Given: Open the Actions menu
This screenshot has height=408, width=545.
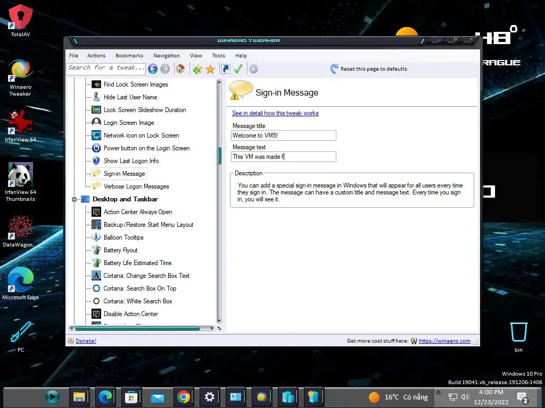Looking at the screenshot, I should 96,55.
